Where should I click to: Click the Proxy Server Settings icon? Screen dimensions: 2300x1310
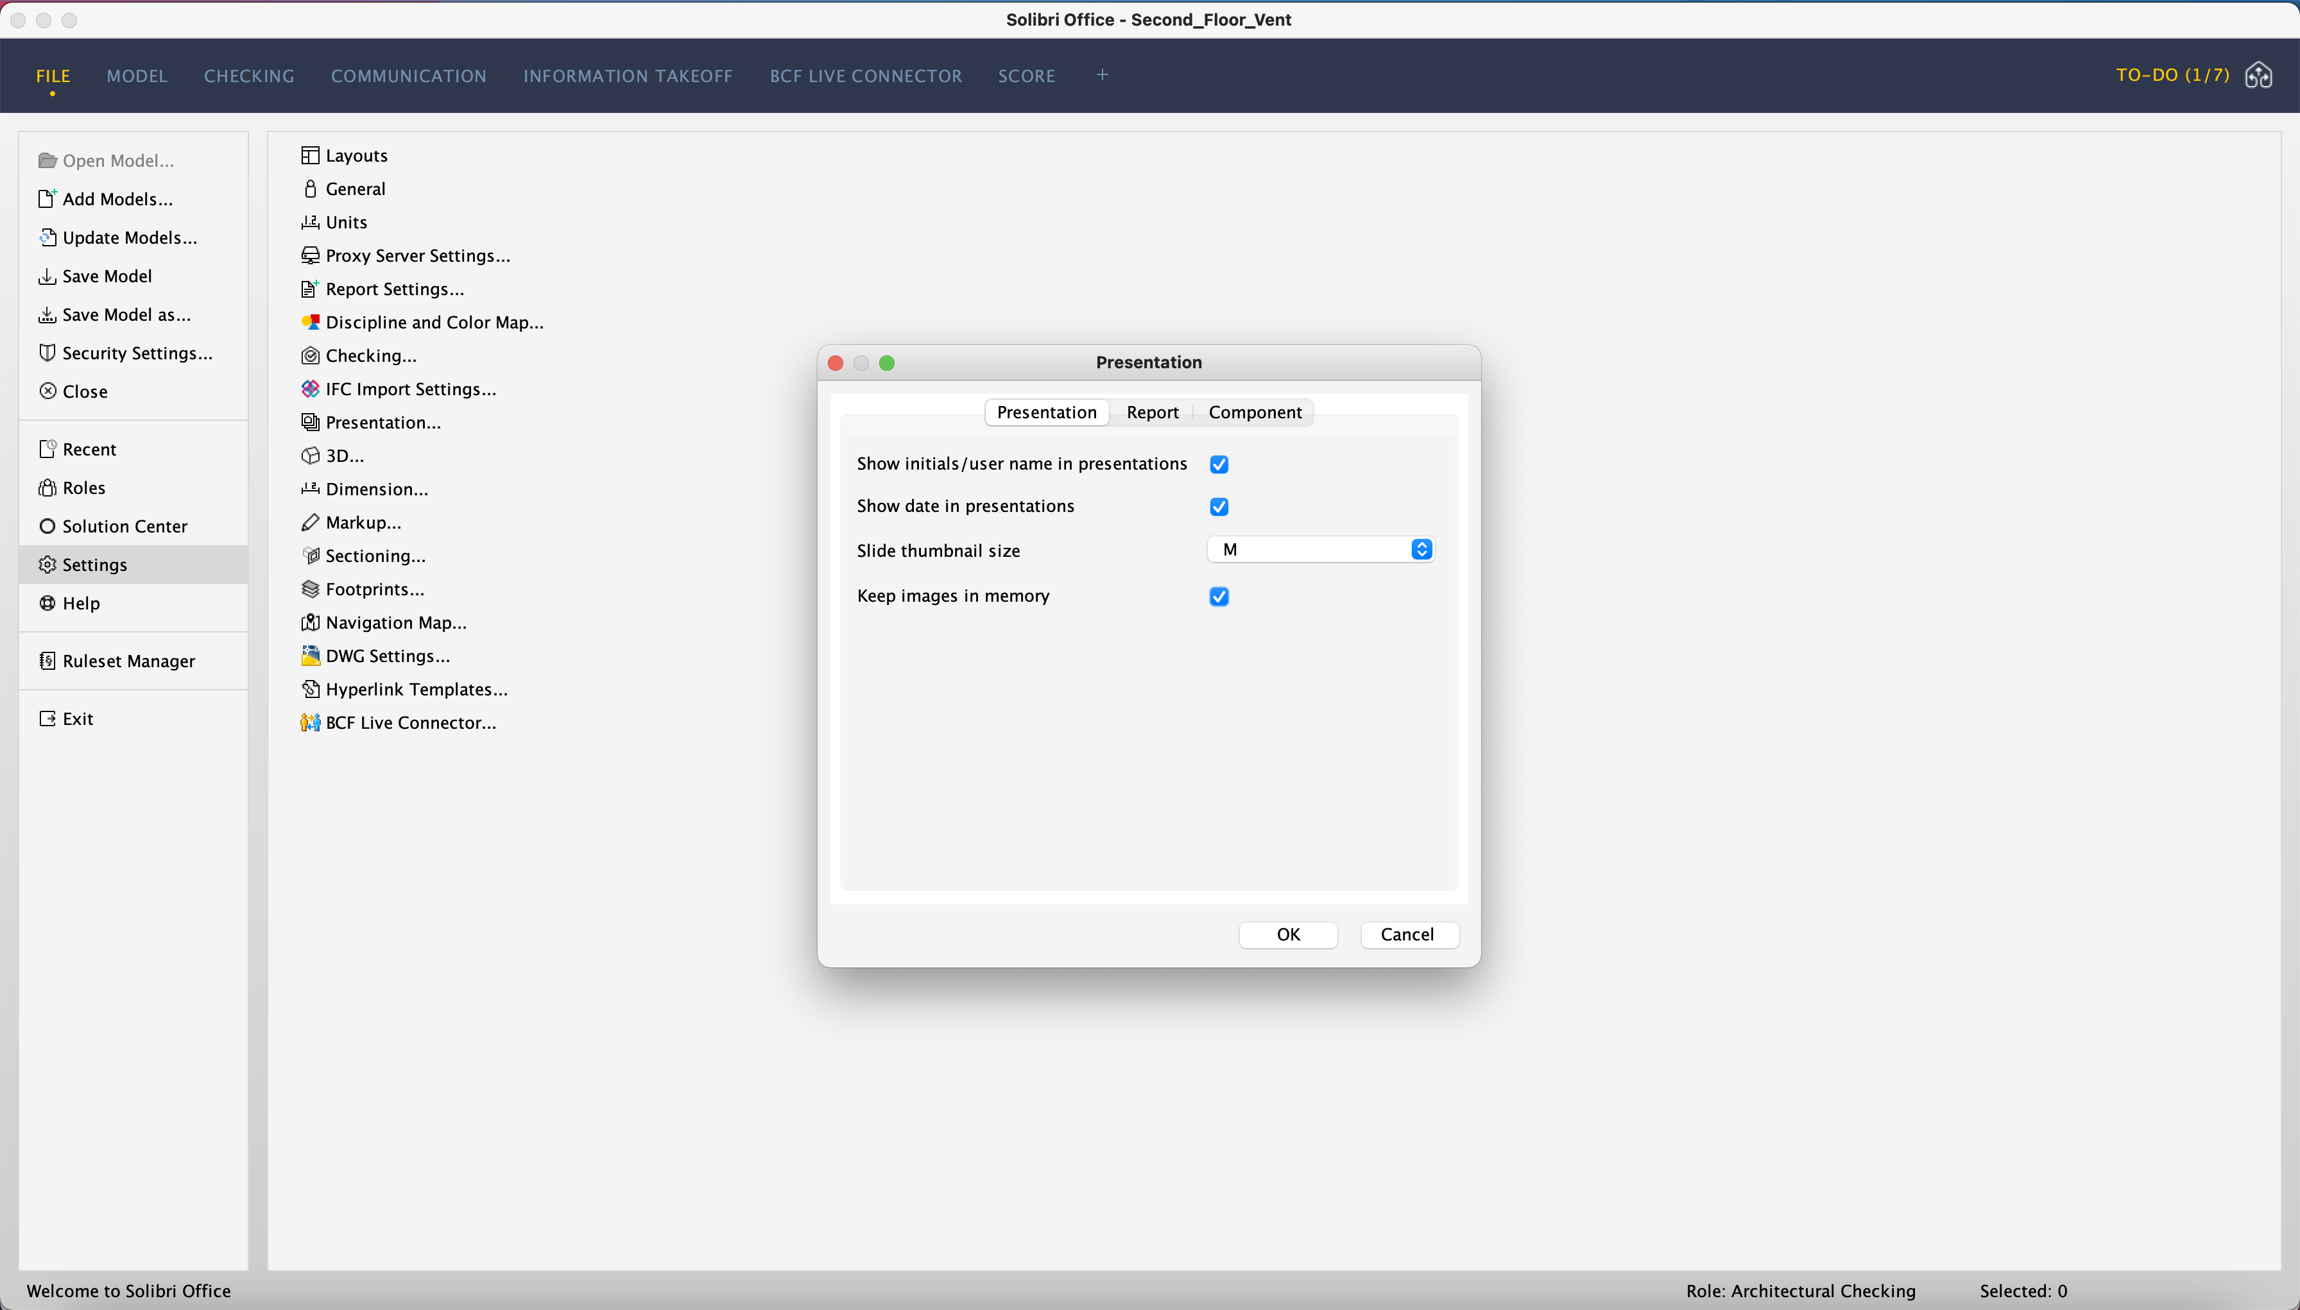pos(309,255)
